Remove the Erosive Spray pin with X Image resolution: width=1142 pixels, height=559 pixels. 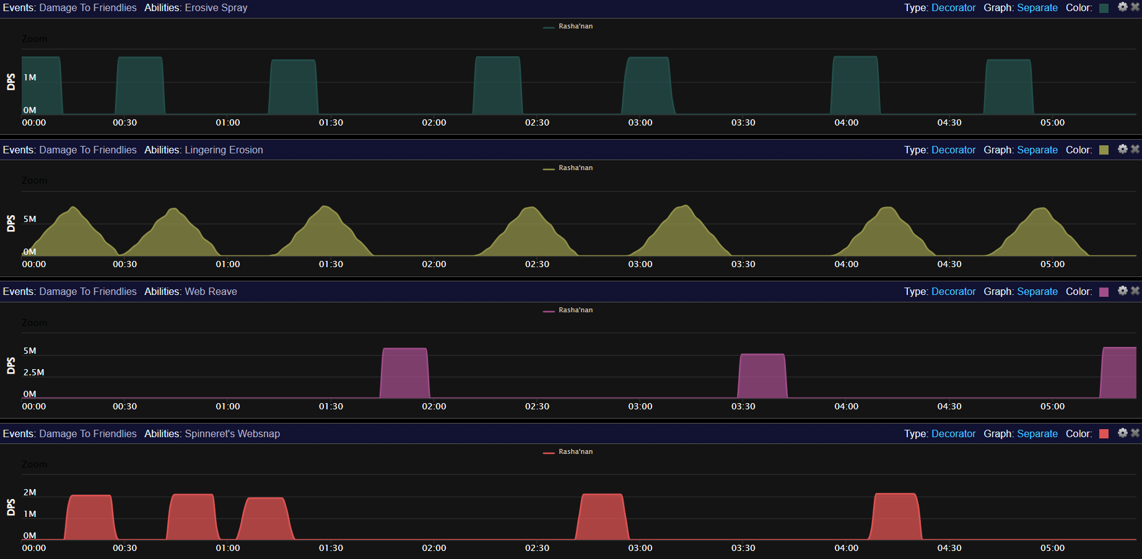pos(1135,7)
